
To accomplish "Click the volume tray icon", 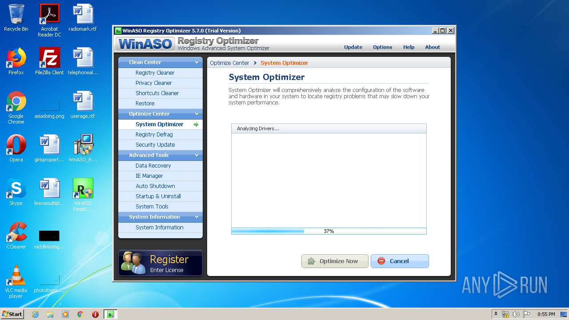I will pyautogui.click(x=516, y=314).
